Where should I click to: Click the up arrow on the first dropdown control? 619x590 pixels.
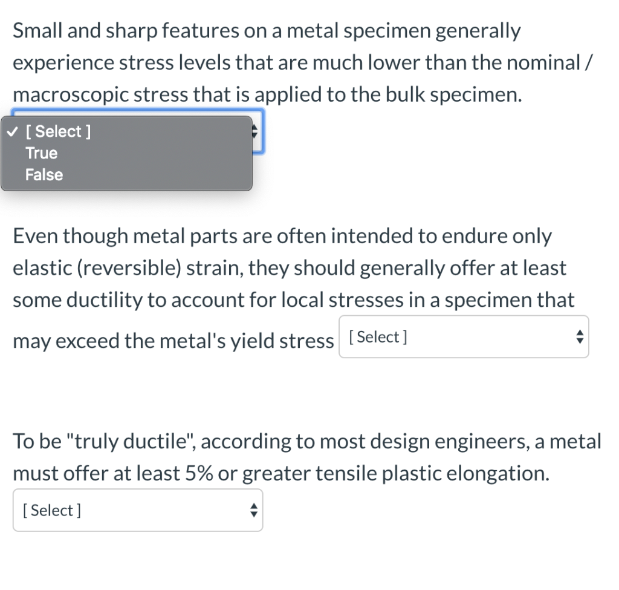tap(254, 128)
